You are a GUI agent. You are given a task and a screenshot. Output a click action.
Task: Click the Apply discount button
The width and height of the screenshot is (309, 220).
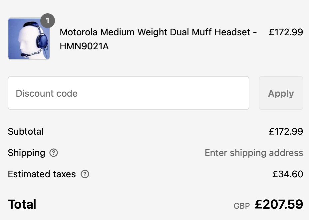click(x=281, y=93)
